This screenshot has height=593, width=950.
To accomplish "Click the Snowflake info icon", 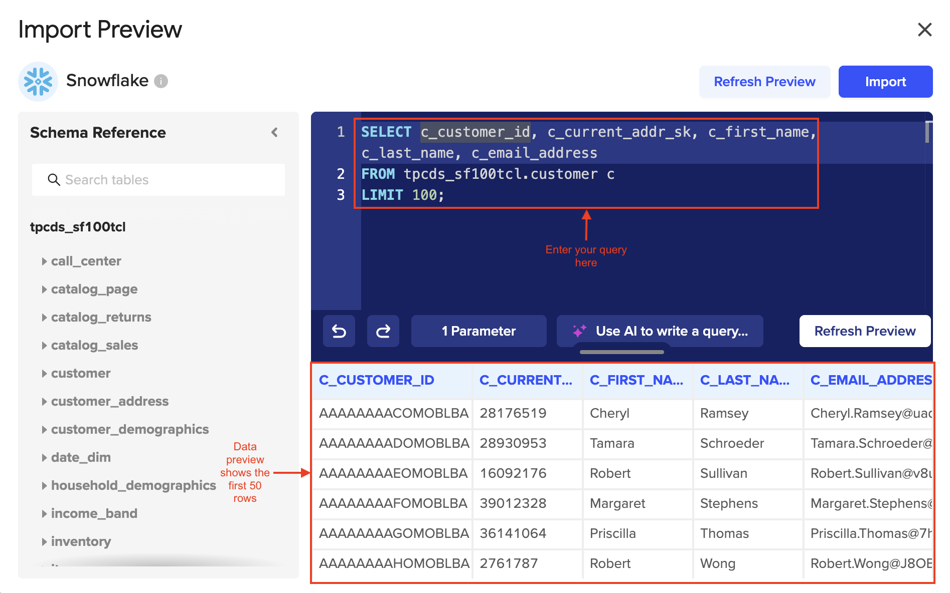I will [161, 81].
